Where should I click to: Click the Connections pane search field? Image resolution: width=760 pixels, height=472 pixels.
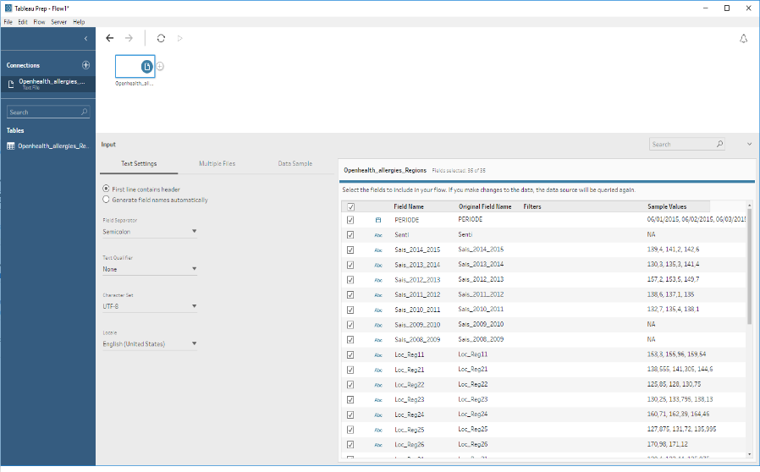click(x=48, y=112)
